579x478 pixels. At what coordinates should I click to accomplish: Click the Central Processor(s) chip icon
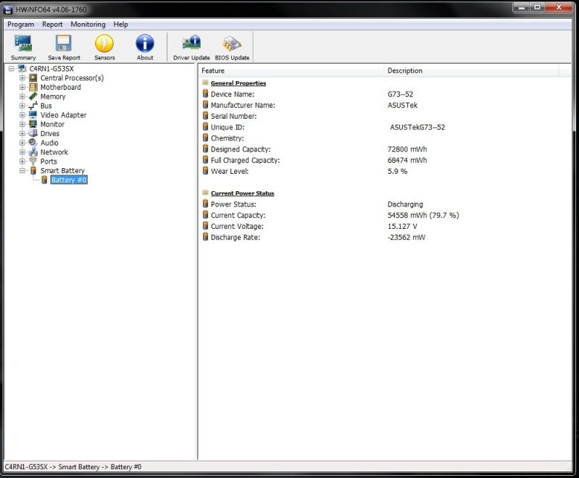pyautogui.click(x=33, y=78)
